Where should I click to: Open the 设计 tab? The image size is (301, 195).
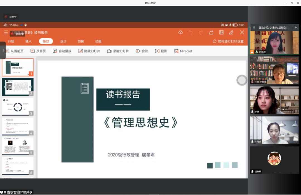(x=63, y=41)
